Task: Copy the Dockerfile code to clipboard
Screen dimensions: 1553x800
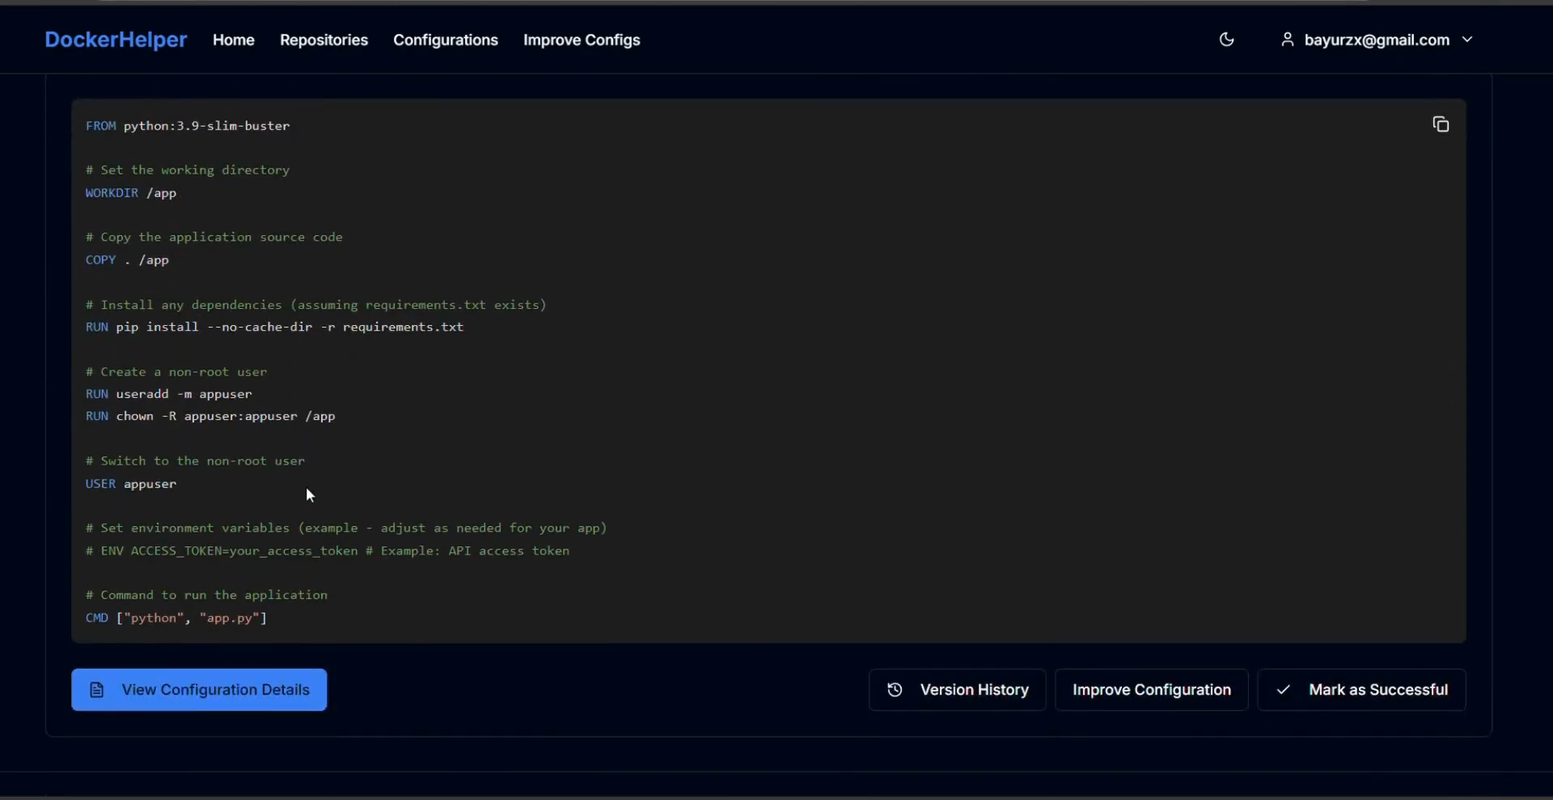Action: pos(1441,125)
